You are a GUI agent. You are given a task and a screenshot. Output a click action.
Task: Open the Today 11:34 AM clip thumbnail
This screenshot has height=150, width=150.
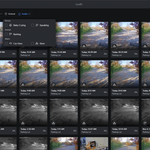coord(67,36)
